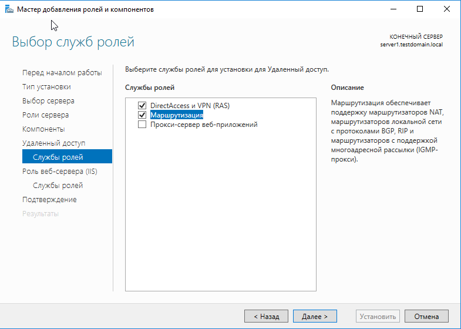Select the Маршрутизация role service label
Image resolution: width=461 pixels, height=329 pixels.
click(176, 115)
